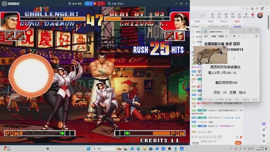Open the 消息 bell notifications icon
This screenshot has height=152, width=270.
(x=239, y=15)
